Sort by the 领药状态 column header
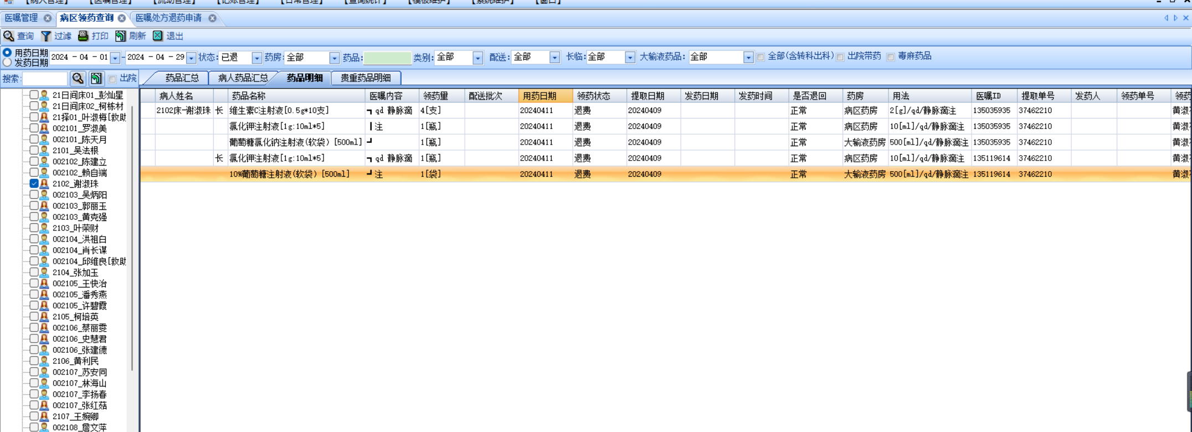The height and width of the screenshot is (432, 1192). 599,96
